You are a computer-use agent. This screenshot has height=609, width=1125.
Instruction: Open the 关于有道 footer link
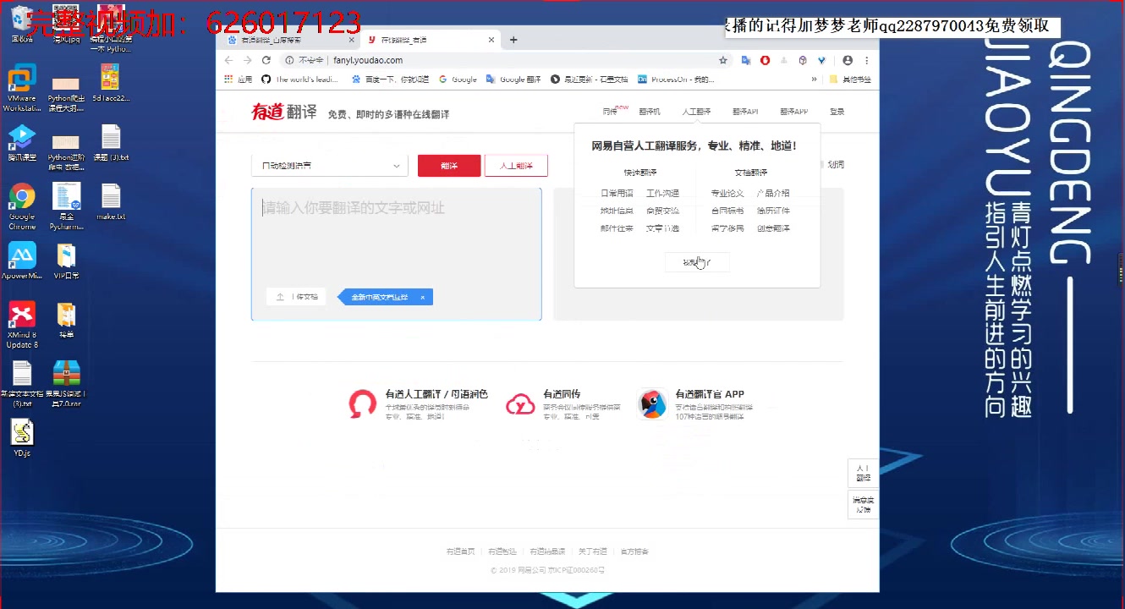[x=592, y=551]
